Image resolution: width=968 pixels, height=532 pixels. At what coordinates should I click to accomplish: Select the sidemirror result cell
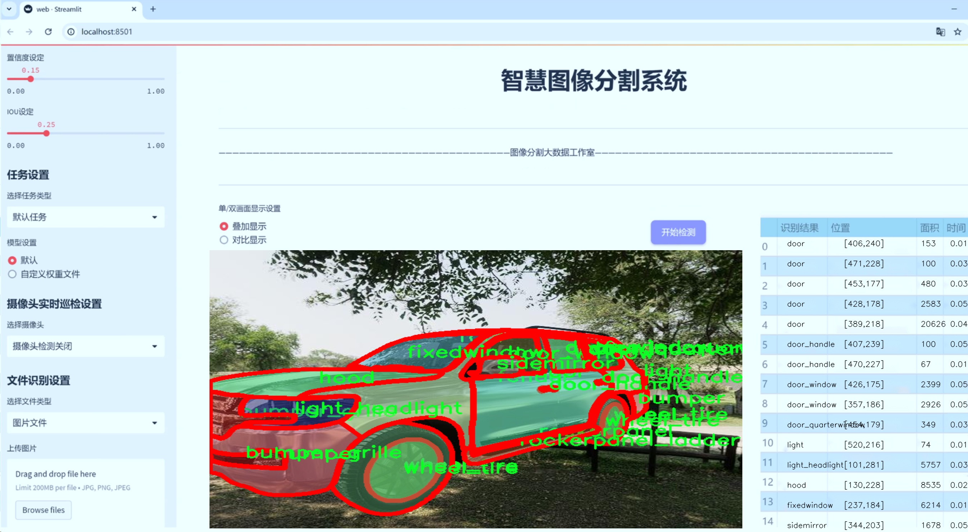coord(807,525)
